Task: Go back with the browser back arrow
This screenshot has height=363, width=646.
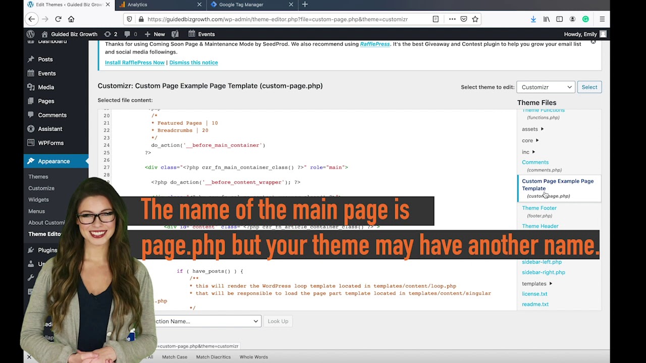Action: pyautogui.click(x=32, y=19)
